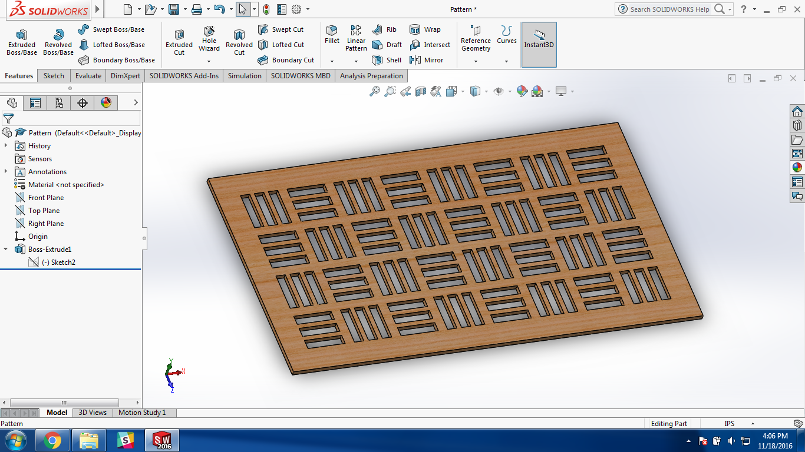Click the Revolved Cut tool
Viewport: 805px width, 452px height.
pos(239,42)
